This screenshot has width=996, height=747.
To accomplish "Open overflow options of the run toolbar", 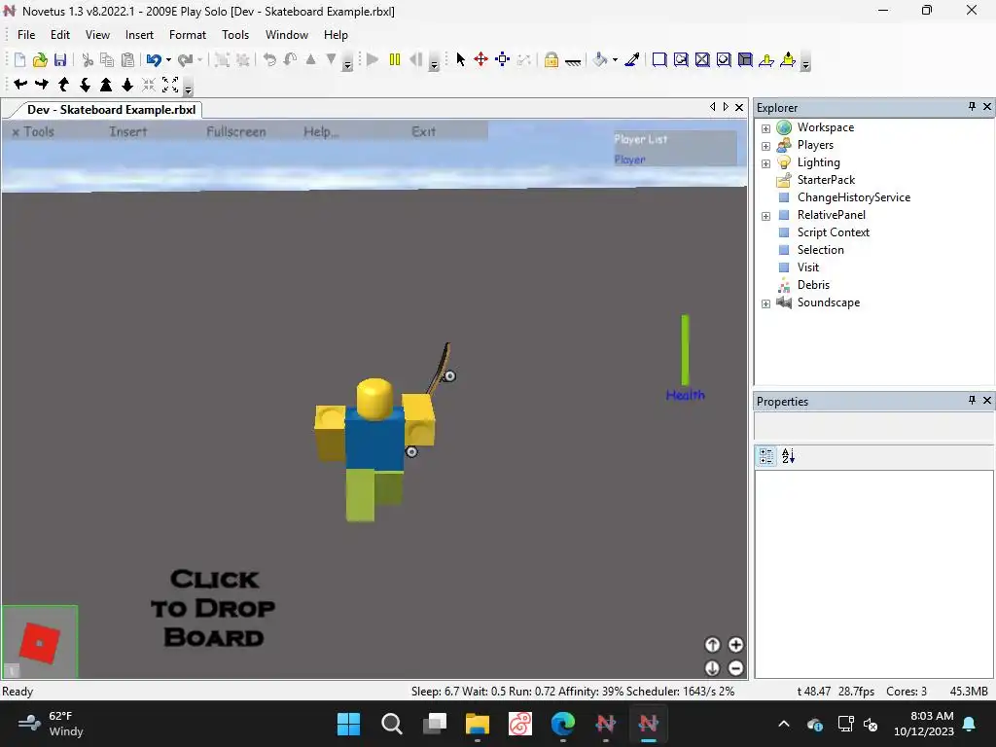I will pyautogui.click(x=434, y=63).
